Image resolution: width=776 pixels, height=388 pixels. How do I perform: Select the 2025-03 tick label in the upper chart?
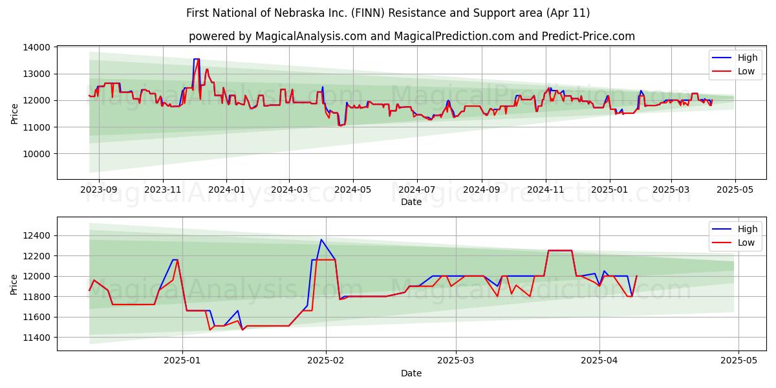[671, 189]
